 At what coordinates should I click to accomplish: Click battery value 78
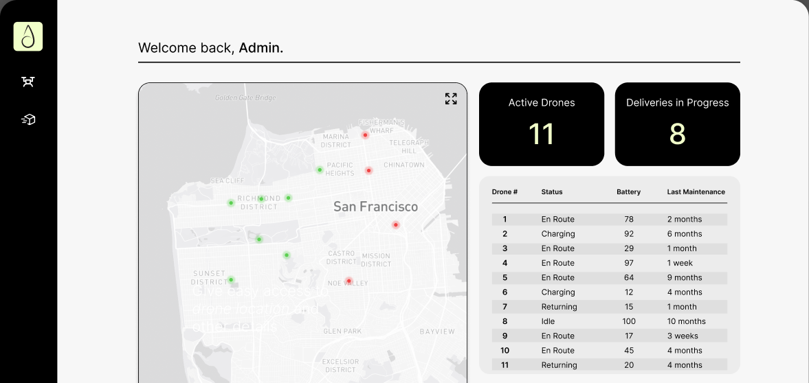tap(628, 219)
